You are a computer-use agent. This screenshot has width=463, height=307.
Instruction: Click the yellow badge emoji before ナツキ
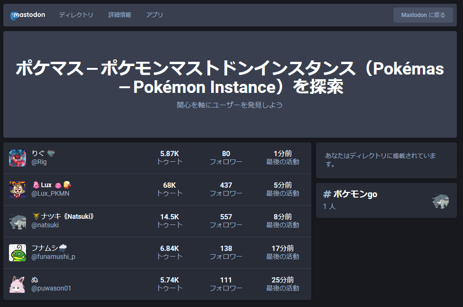[36, 216]
